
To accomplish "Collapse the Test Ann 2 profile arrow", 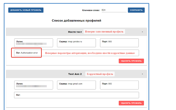I will tap(142, 74).
